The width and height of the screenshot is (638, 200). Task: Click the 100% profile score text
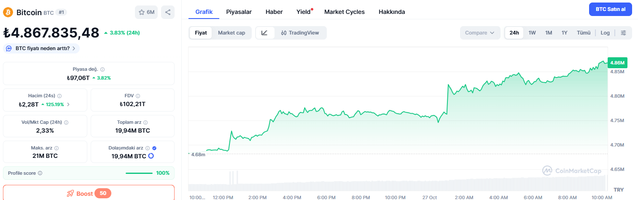click(163, 173)
